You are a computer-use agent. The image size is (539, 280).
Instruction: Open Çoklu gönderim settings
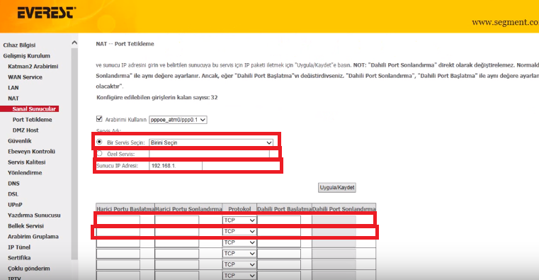point(29,269)
